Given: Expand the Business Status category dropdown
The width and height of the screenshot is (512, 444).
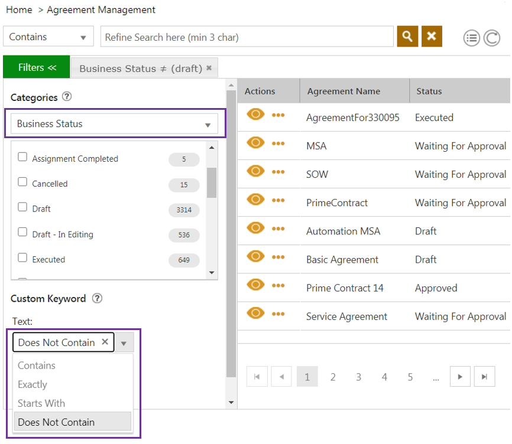Looking at the screenshot, I should pos(207,125).
